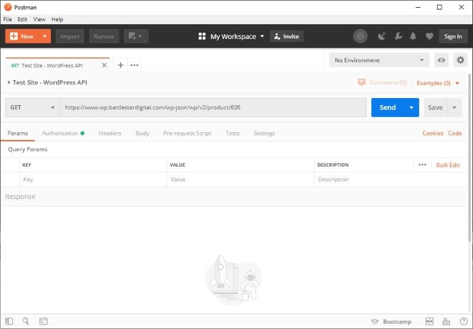473x329 pixels.
Task: Click the request URL field
Action: click(x=213, y=108)
